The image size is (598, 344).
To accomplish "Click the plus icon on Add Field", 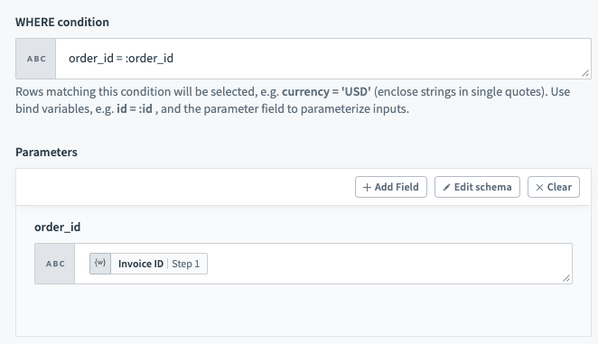I will [367, 187].
